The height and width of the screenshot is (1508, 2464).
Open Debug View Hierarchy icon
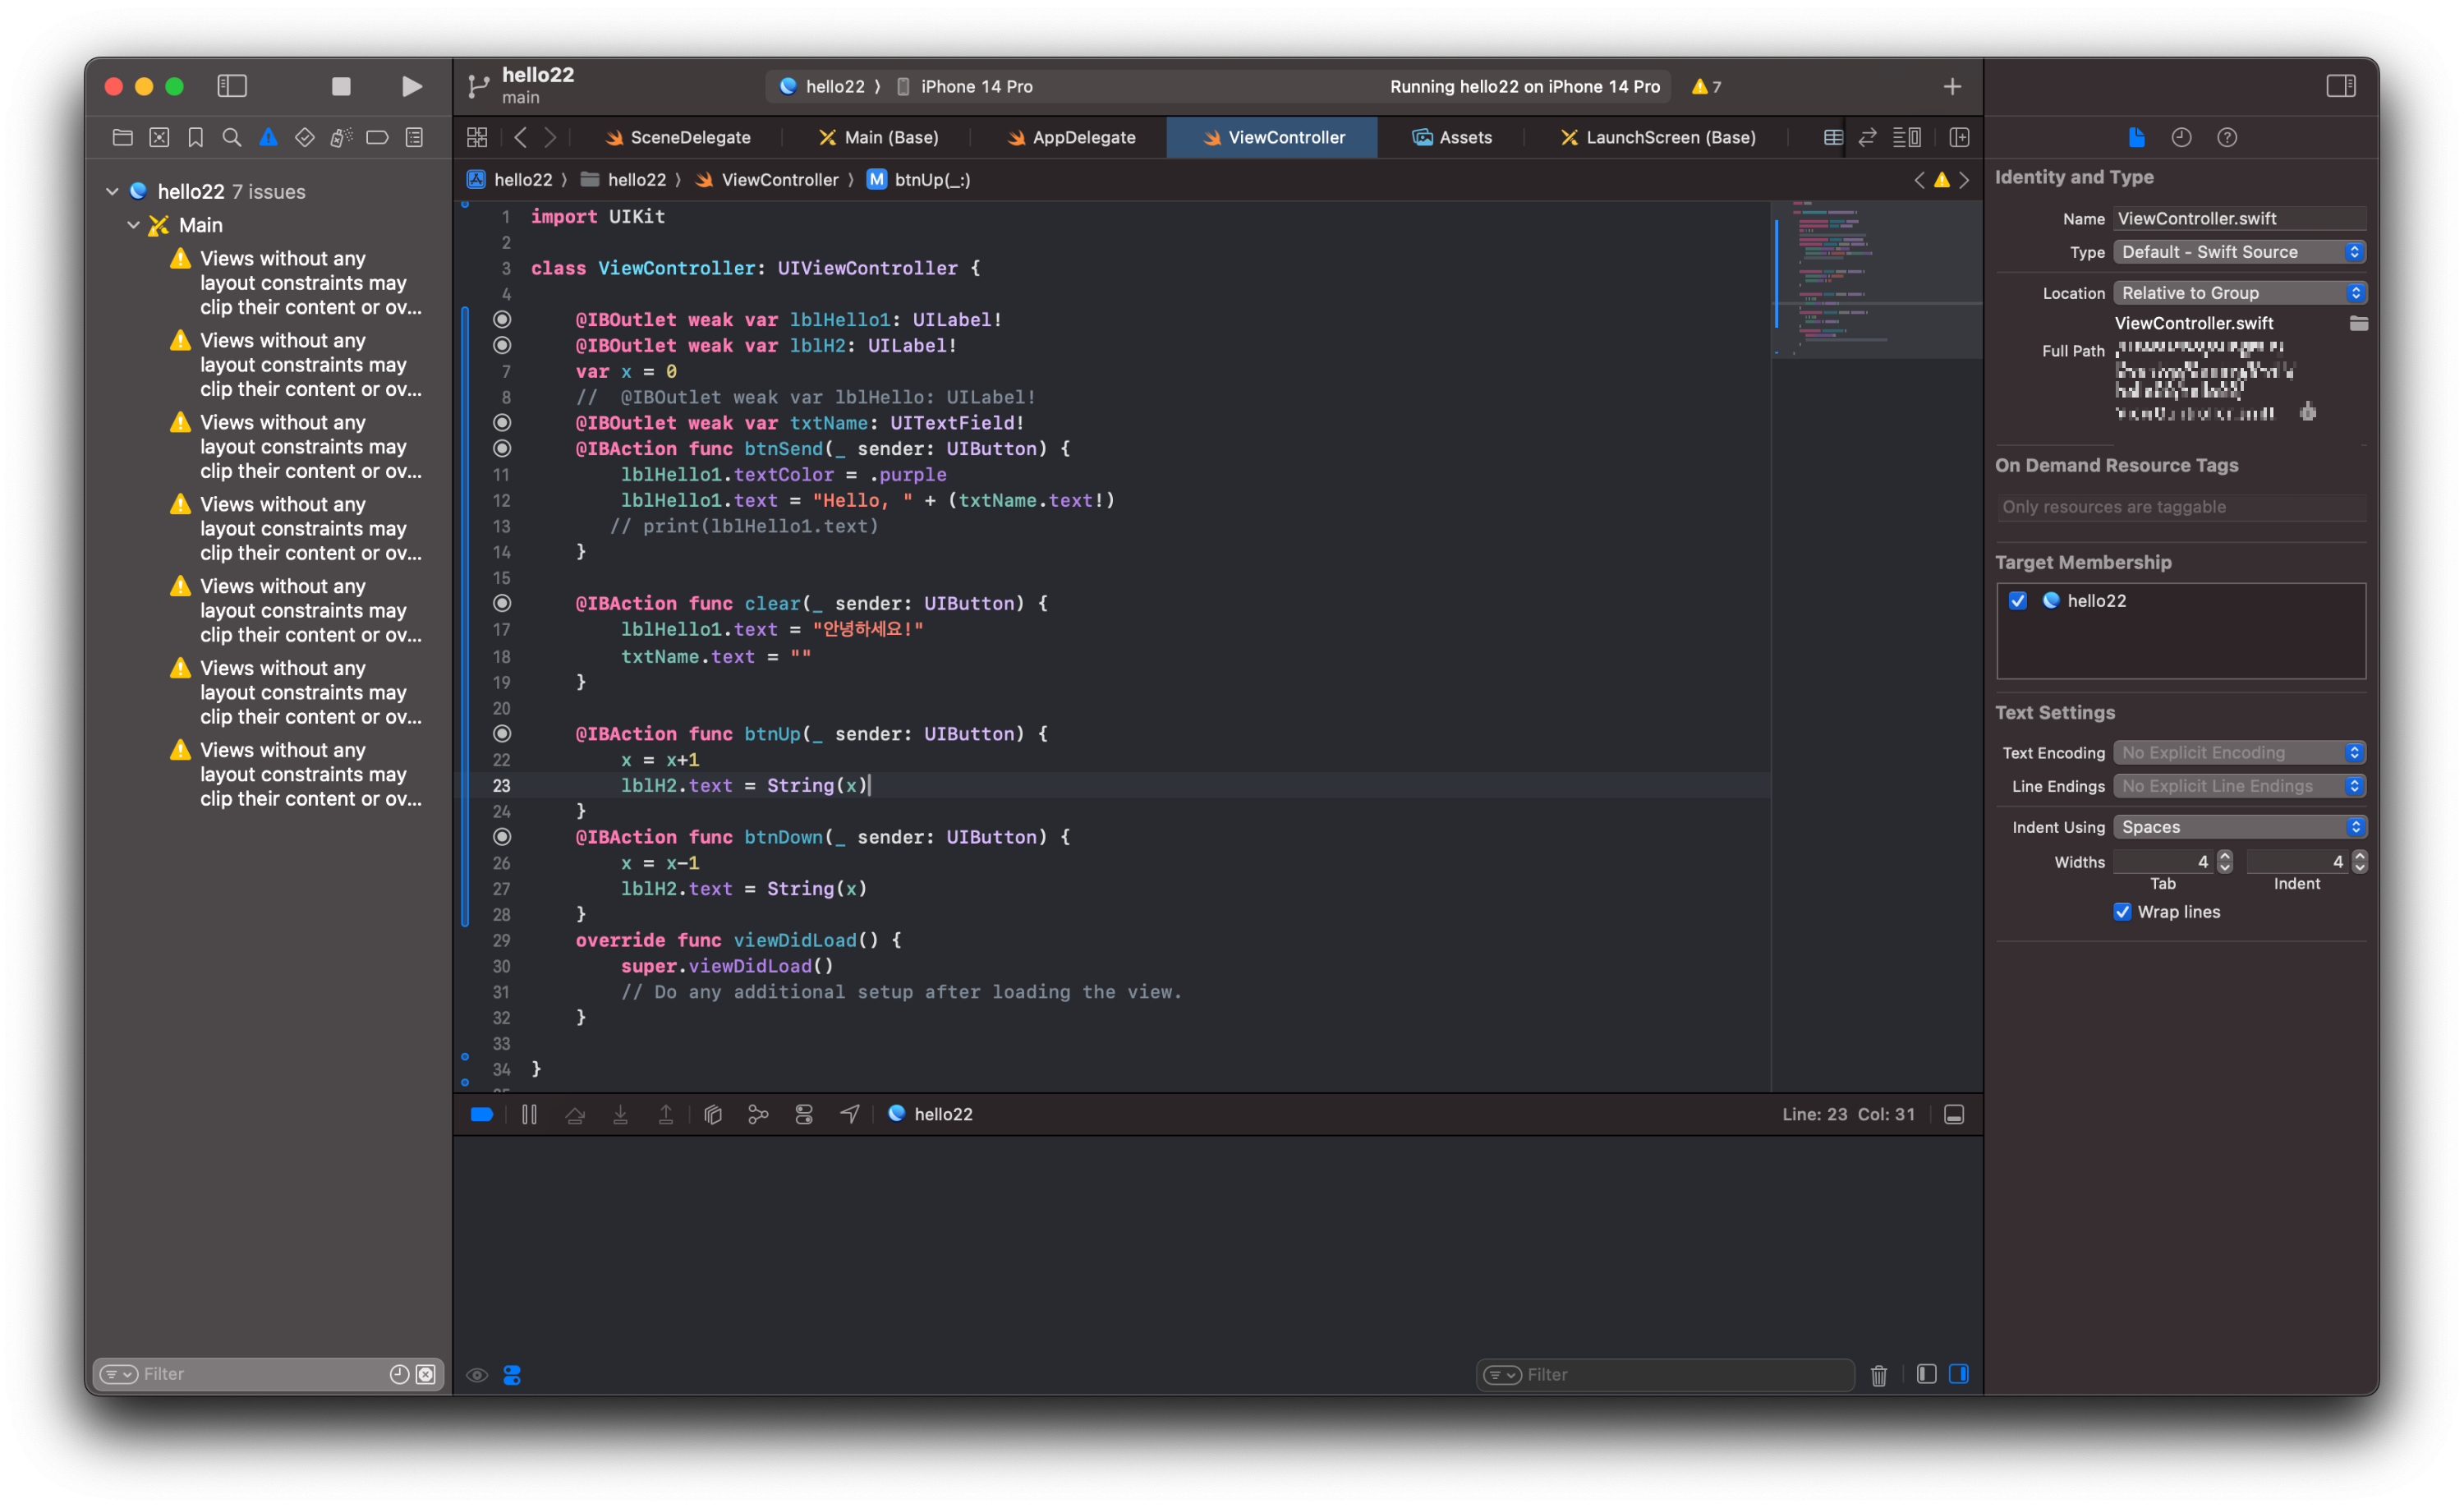pos(713,1114)
